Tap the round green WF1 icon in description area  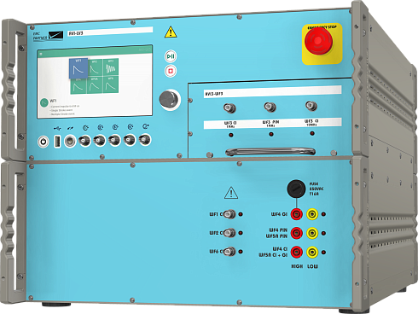pyautogui.click(x=44, y=102)
